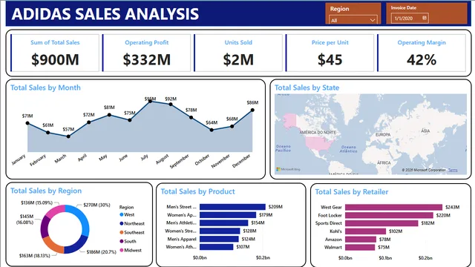The width and height of the screenshot is (475, 267).
Task: Click the January data point labeled $71M
Action: 27,123
